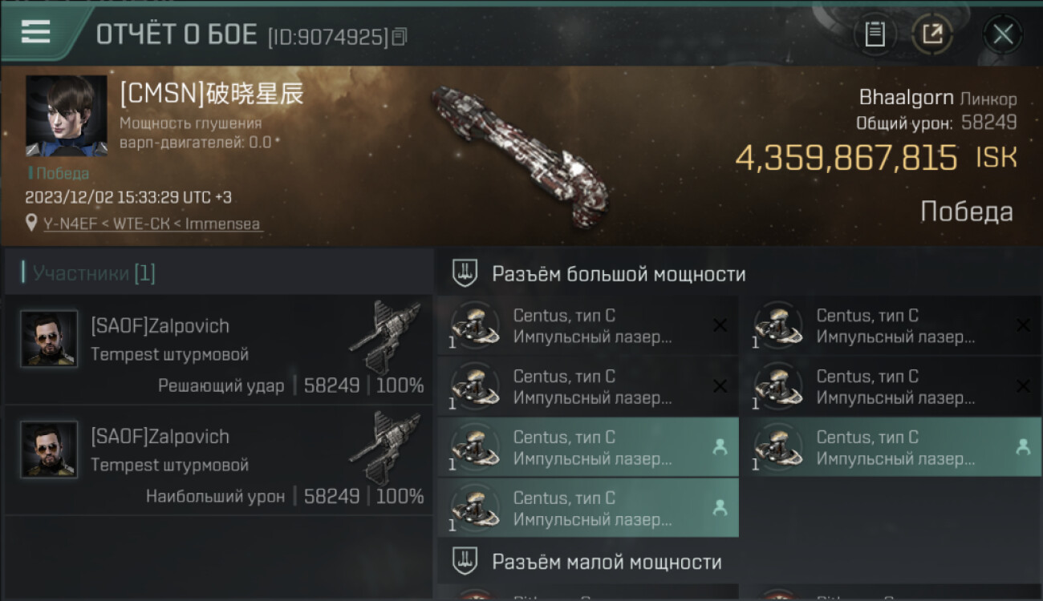
Task: Click X mark on top-right Centus module
Action: tap(1023, 325)
